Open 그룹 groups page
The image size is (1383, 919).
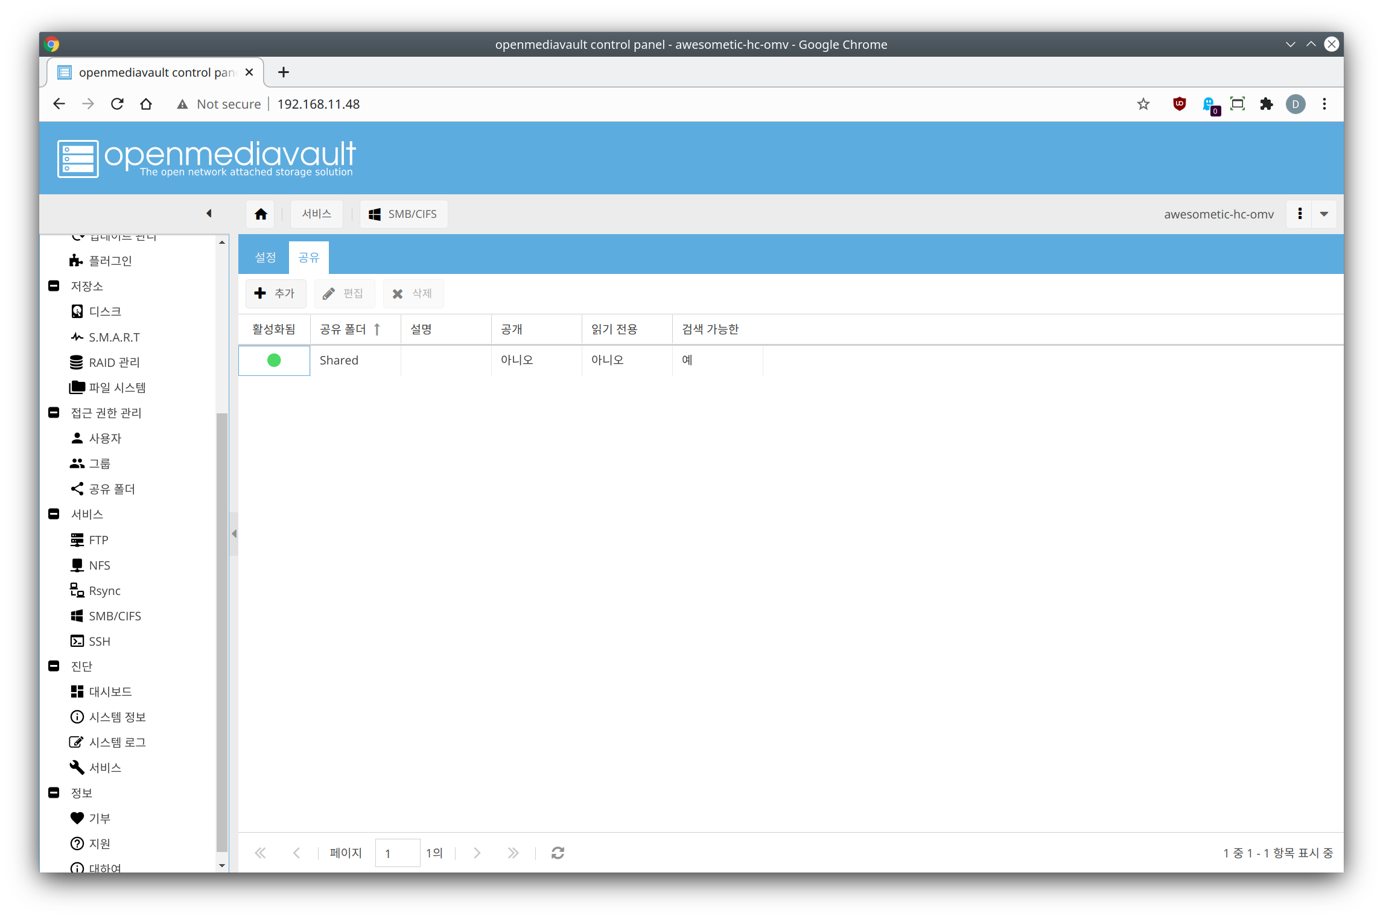[x=91, y=463]
